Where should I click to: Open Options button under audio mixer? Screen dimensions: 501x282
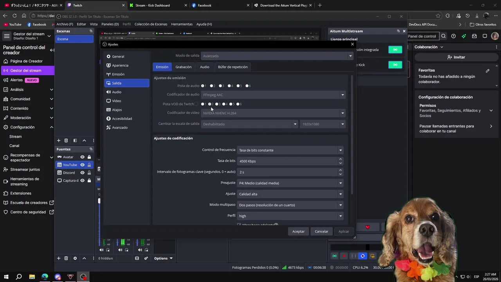coord(164,258)
